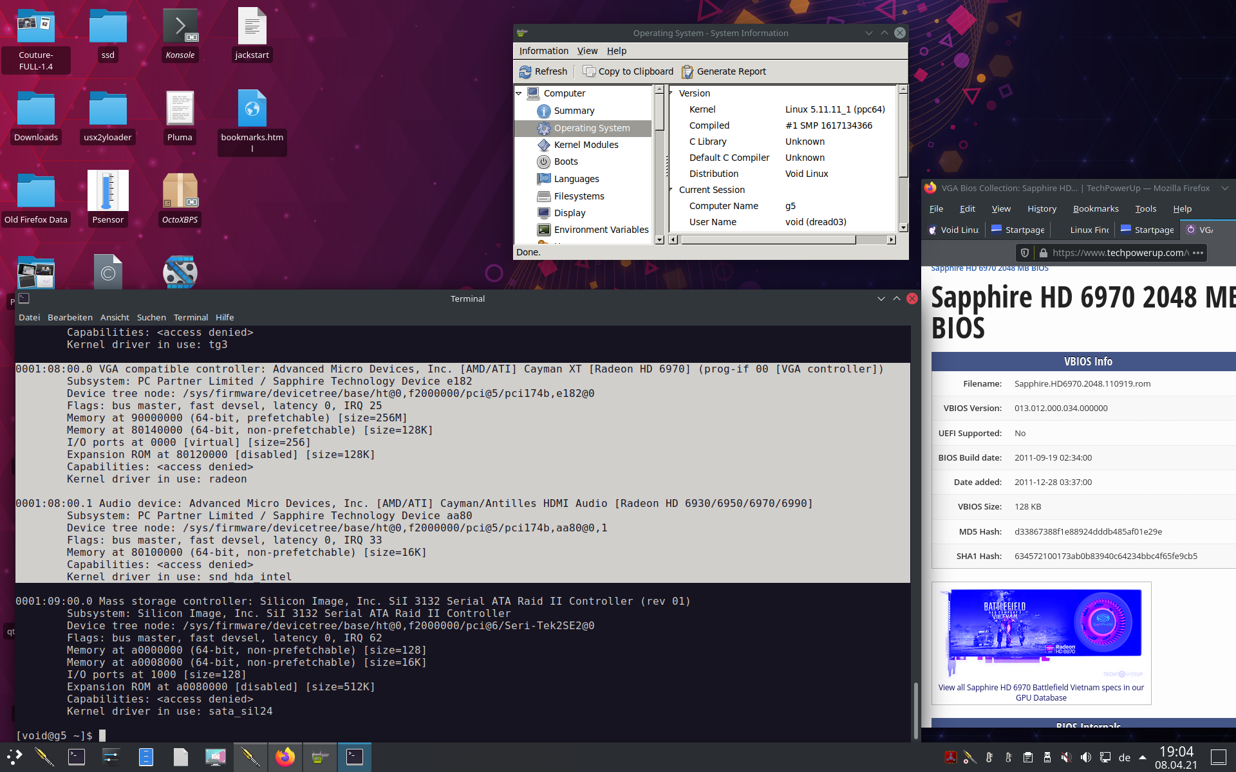Switch keyboard layout indicator 'de'
Image resolution: width=1236 pixels, height=772 pixels.
(x=1125, y=757)
